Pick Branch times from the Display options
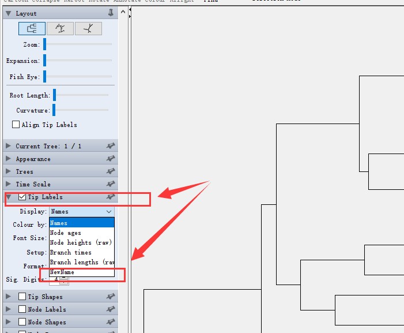The width and height of the screenshot is (404, 333). pyautogui.click(x=70, y=252)
